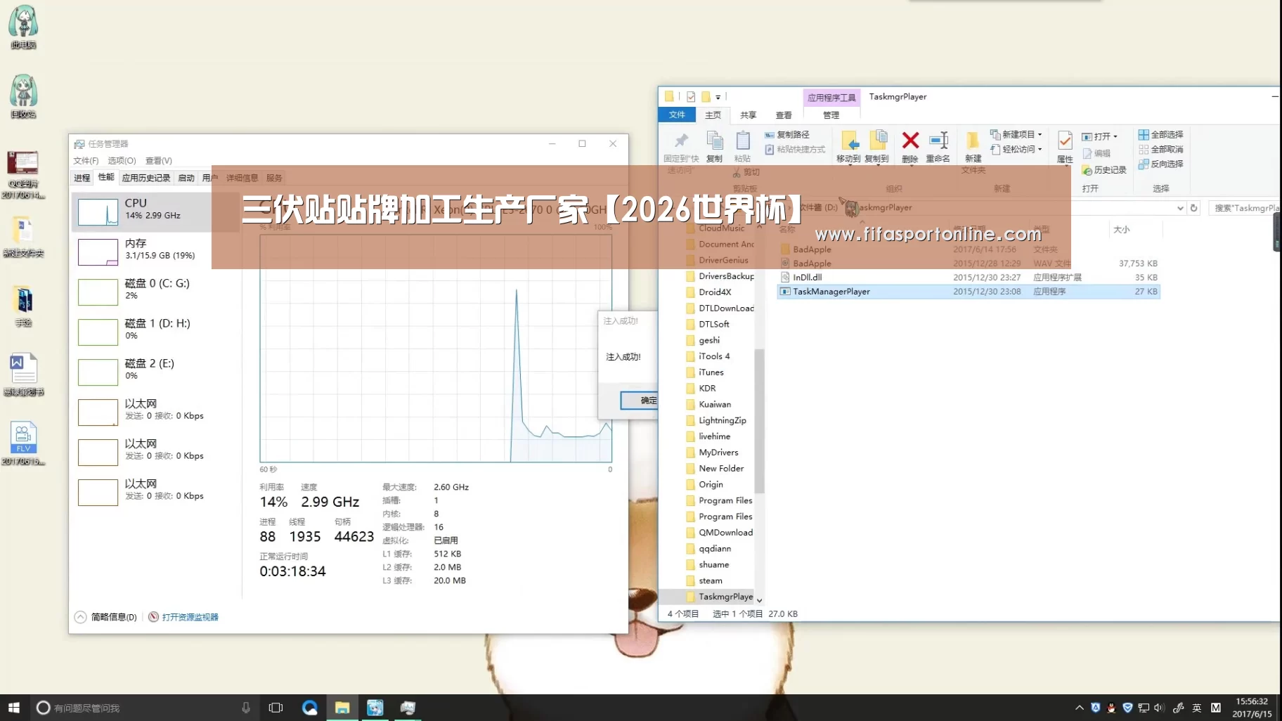
Task: Click the 复制路径 ribbon item
Action: point(787,134)
